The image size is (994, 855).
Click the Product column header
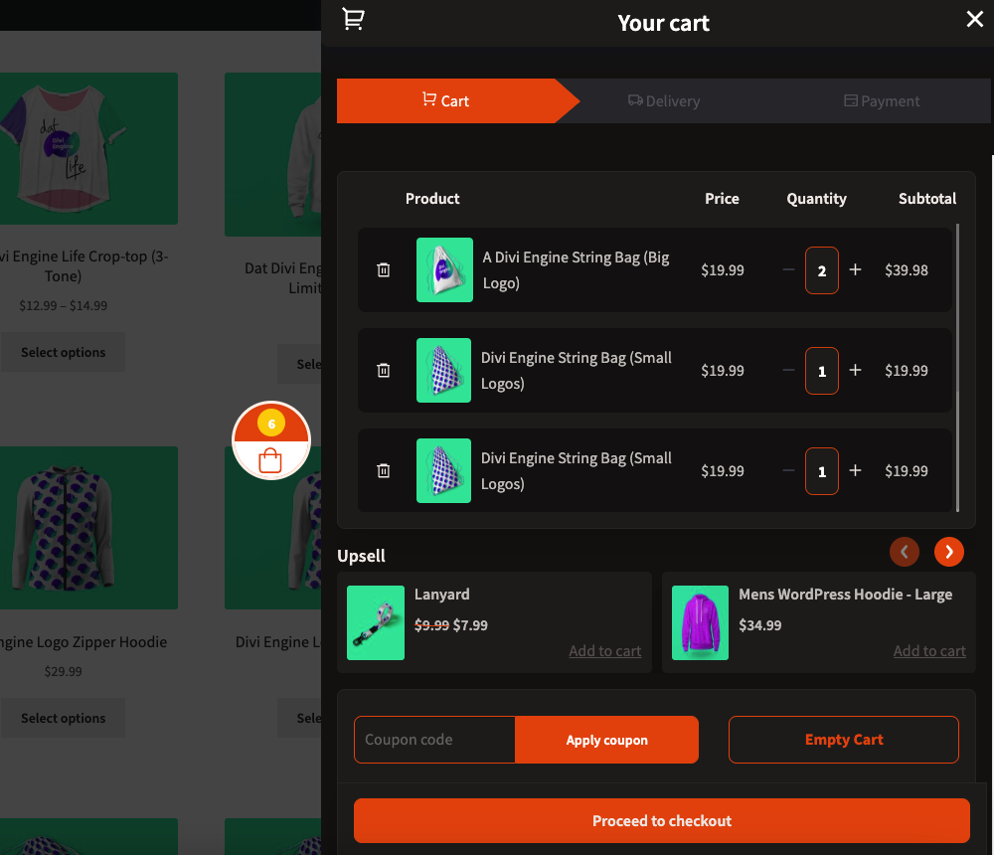(x=432, y=199)
